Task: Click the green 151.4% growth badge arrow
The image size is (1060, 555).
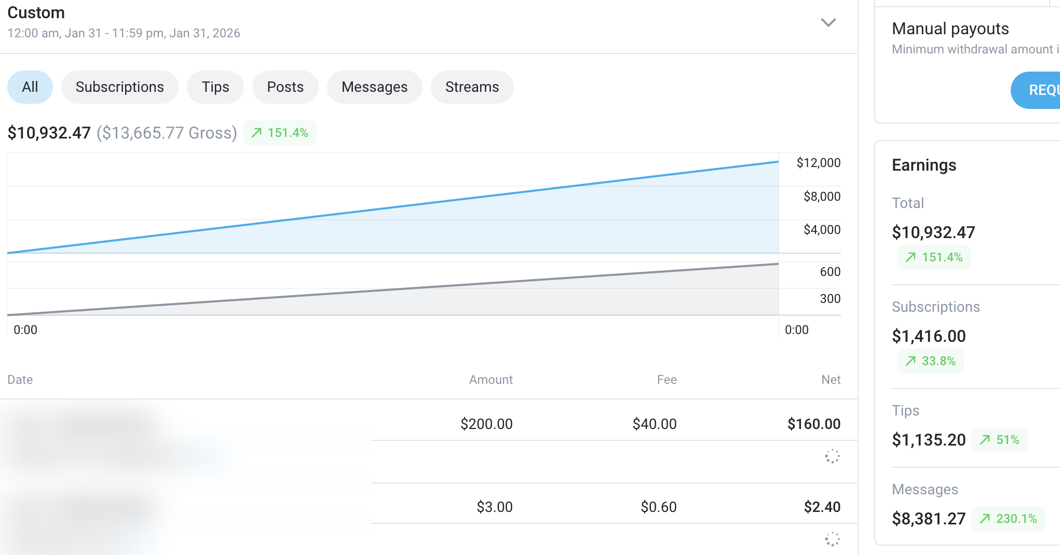Action: tap(256, 133)
